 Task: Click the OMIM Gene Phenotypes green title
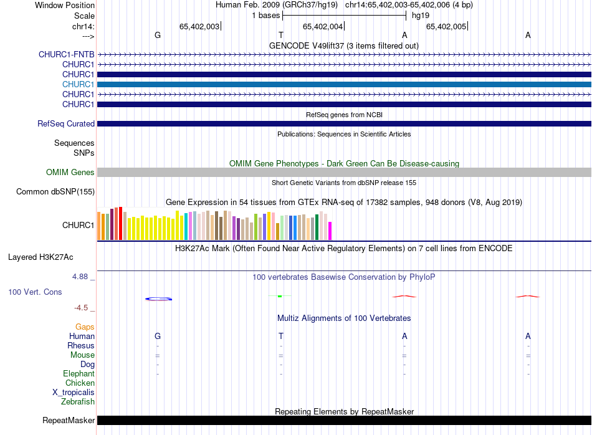[344, 163]
